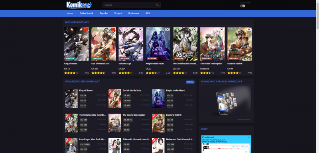Click the Komikcast logo
319x153 pixels.
tap(79, 5)
